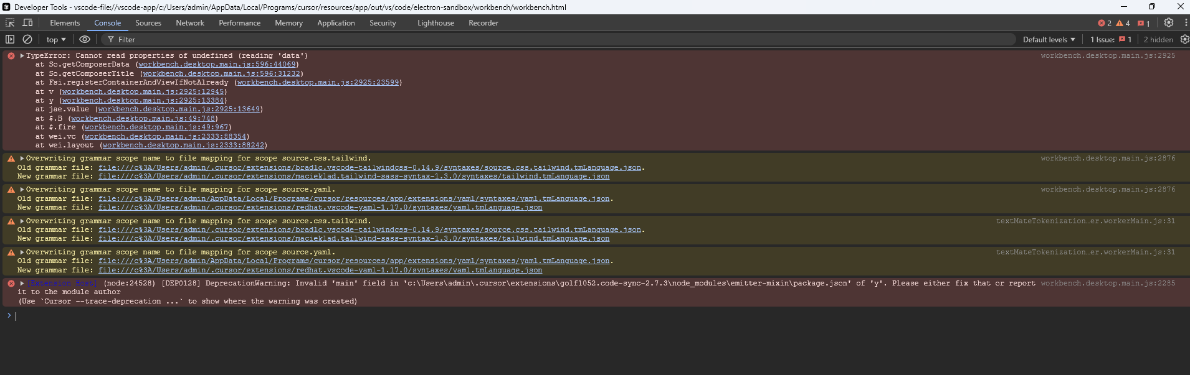Open the 1 Issue counter in console toolbar
The height and width of the screenshot is (375, 1190).
(1110, 39)
